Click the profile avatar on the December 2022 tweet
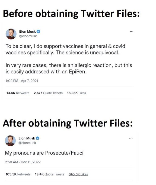Viewport: 156px width, 185px height. pos(10,141)
